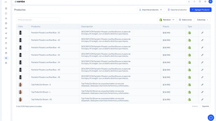Click price $34.990 of Top Polka Dot Brown - S
Image resolution: width=216 pixels, height=121 pixels.
point(166,85)
